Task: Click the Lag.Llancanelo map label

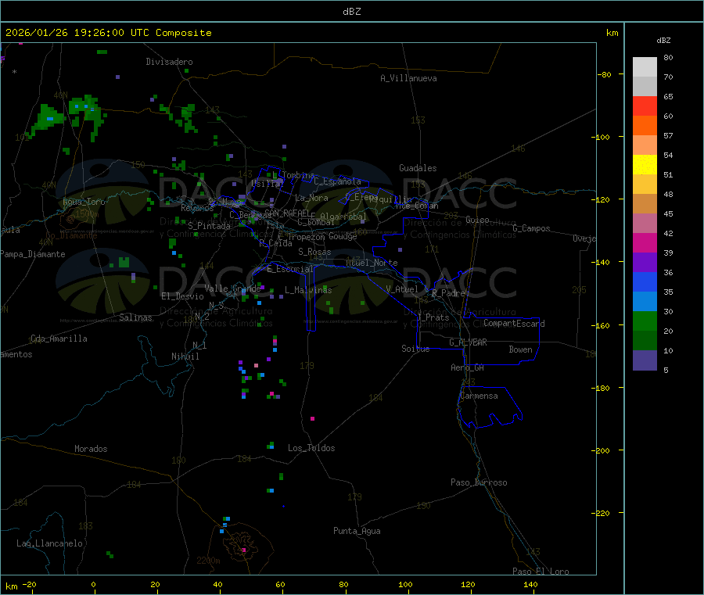Action: coord(49,543)
